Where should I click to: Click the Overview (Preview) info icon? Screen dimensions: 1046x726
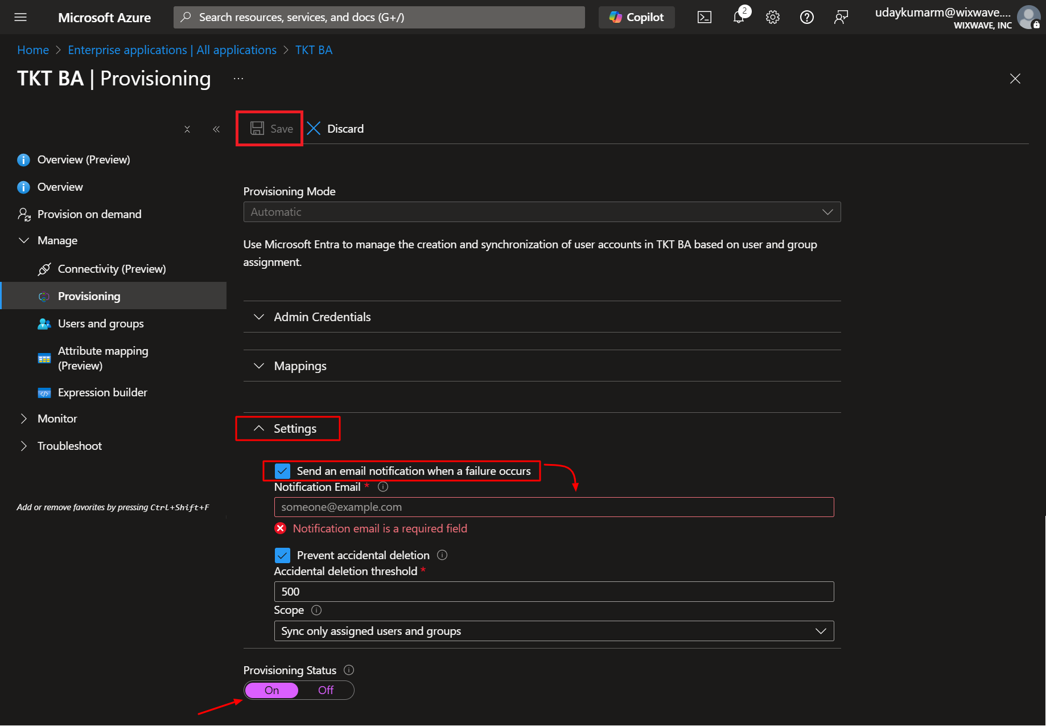(23, 160)
